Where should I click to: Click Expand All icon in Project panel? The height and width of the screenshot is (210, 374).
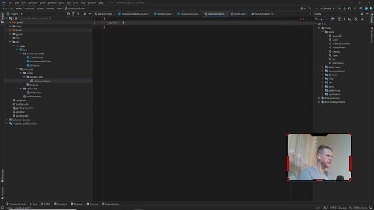(73, 14)
